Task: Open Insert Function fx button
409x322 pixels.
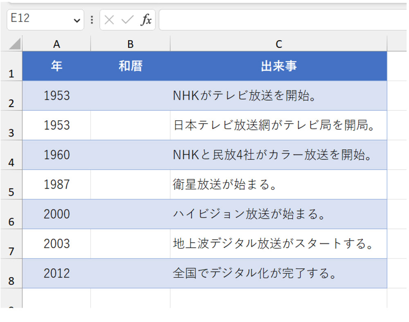Action: 146,20
